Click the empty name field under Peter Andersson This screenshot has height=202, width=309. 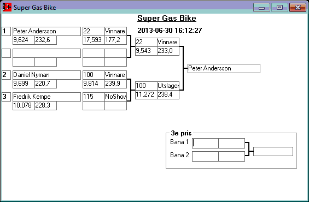[46, 53]
